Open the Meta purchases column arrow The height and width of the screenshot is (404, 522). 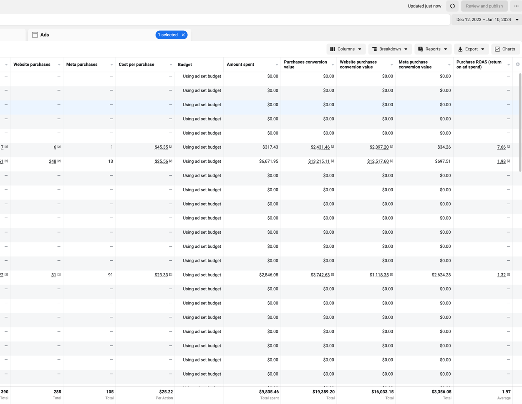click(111, 65)
